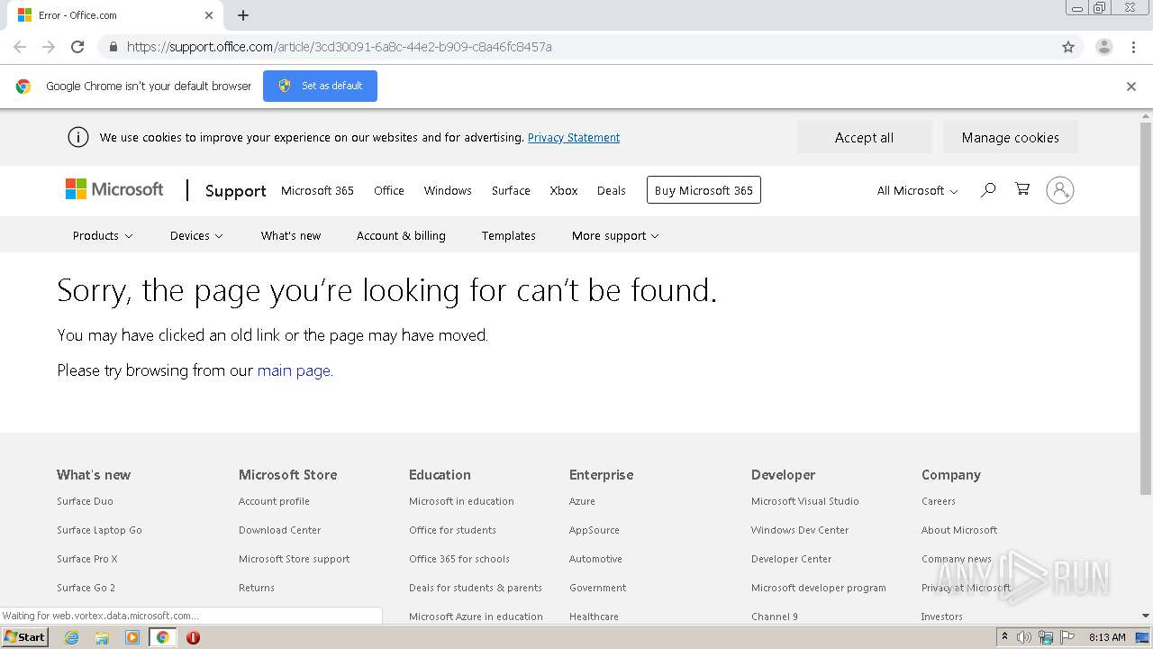Go to Windows in header

click(x=448, y=190)
